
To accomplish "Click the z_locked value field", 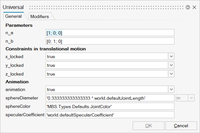I will coord(107,74).
